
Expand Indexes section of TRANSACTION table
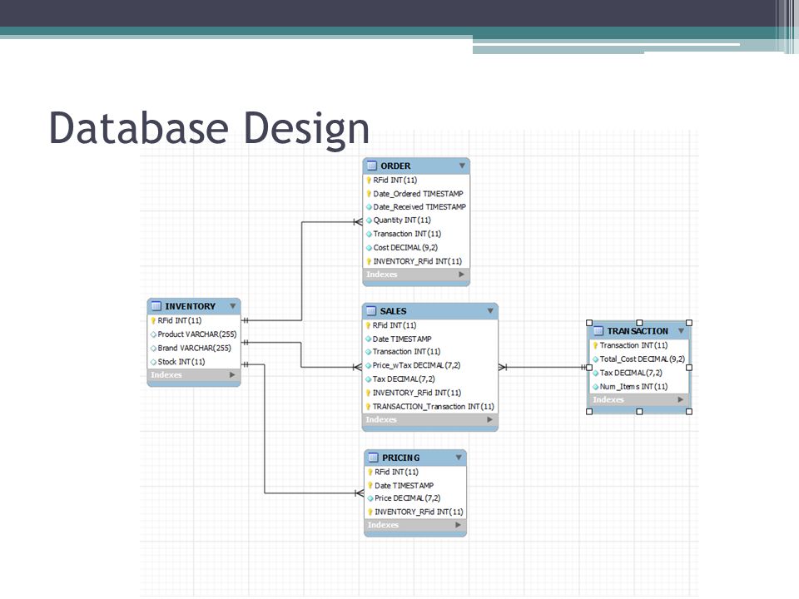pos(680,400)
